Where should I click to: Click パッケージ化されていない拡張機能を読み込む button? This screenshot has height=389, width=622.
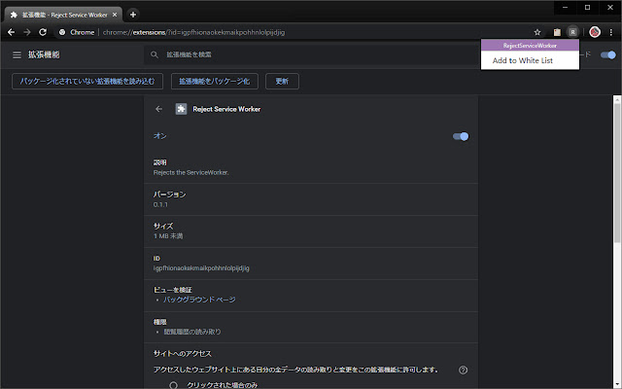(87, 82)
